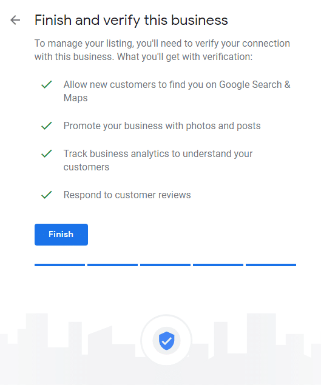This screenshot has width=321, height=385.
Task: Click checkmark beside Track business analytics
Action: [x=47, y=154]
